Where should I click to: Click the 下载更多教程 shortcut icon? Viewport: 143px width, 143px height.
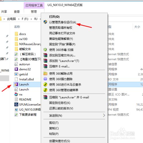[16, 115]
